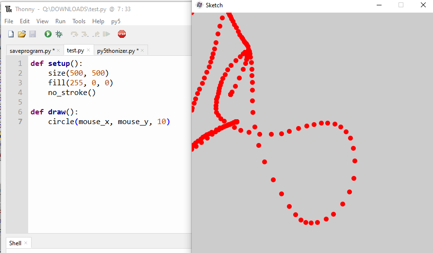Click line number 5 in the gutter

tap(20, 102)
